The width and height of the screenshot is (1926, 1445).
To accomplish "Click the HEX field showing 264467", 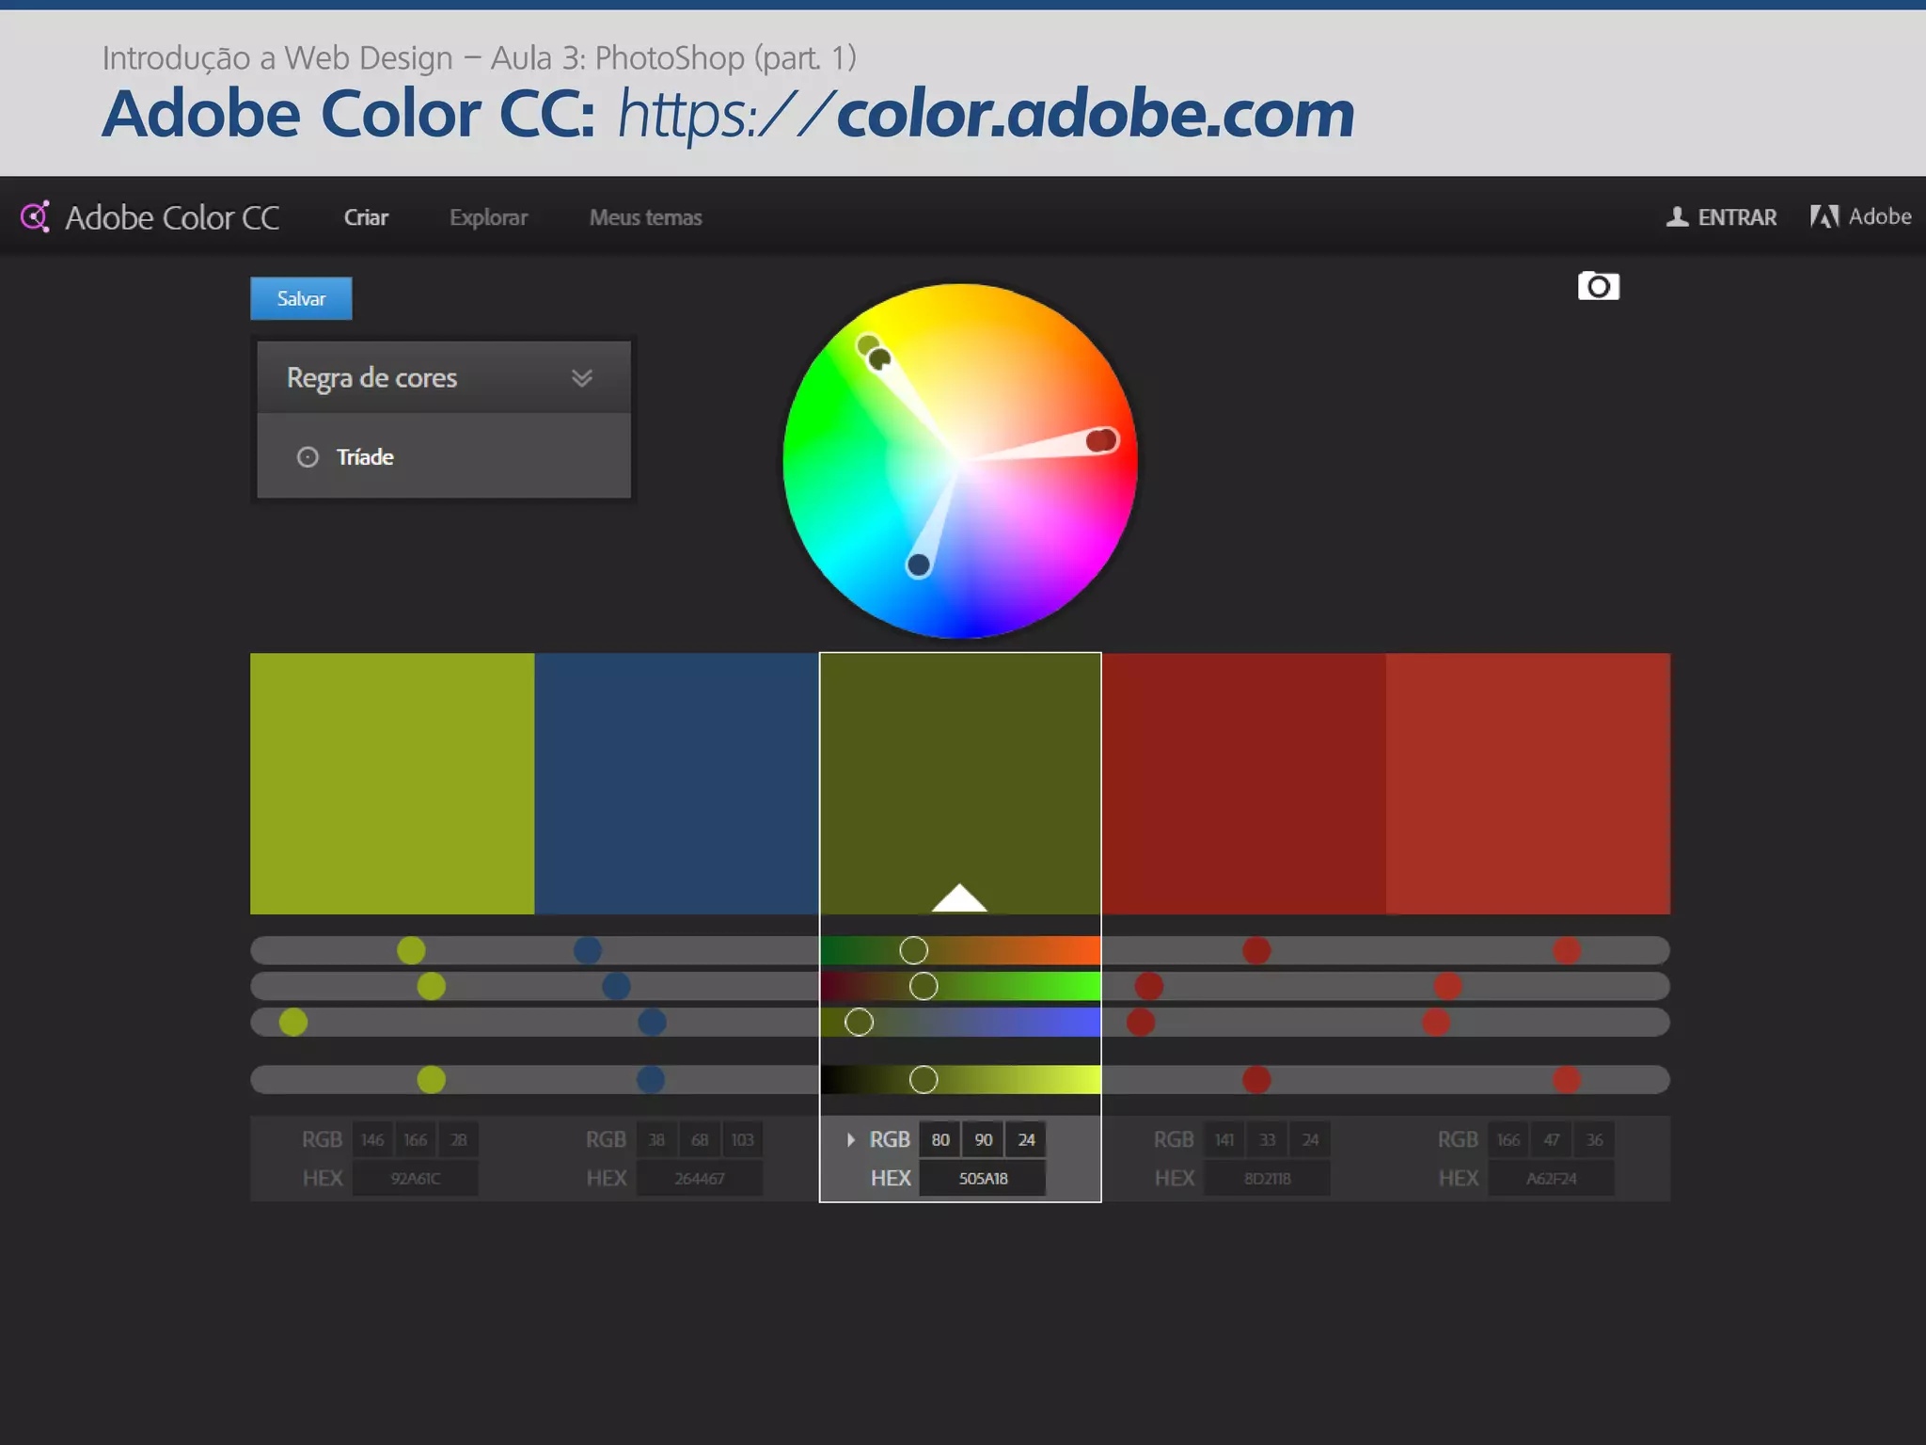I will click(x=700, y=1178).
